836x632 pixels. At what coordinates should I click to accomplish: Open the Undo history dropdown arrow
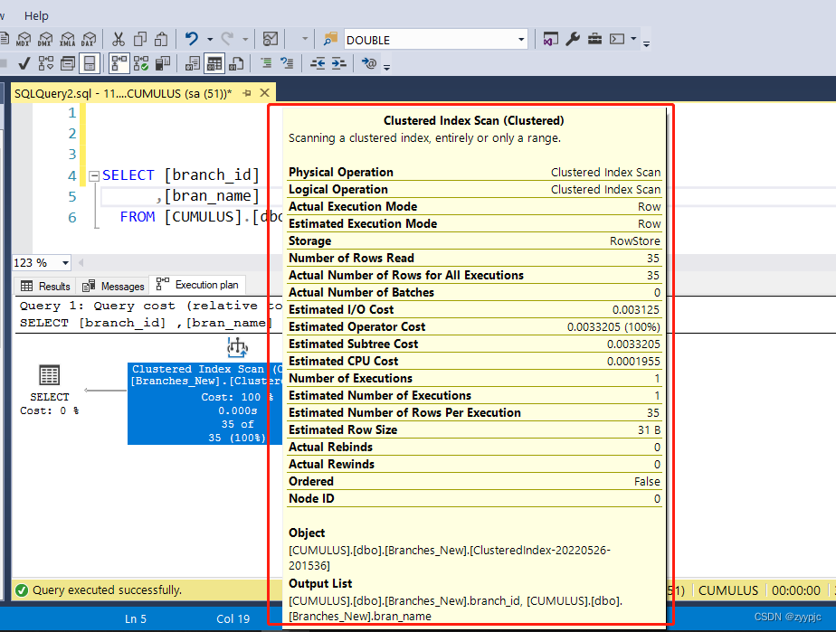210,40
